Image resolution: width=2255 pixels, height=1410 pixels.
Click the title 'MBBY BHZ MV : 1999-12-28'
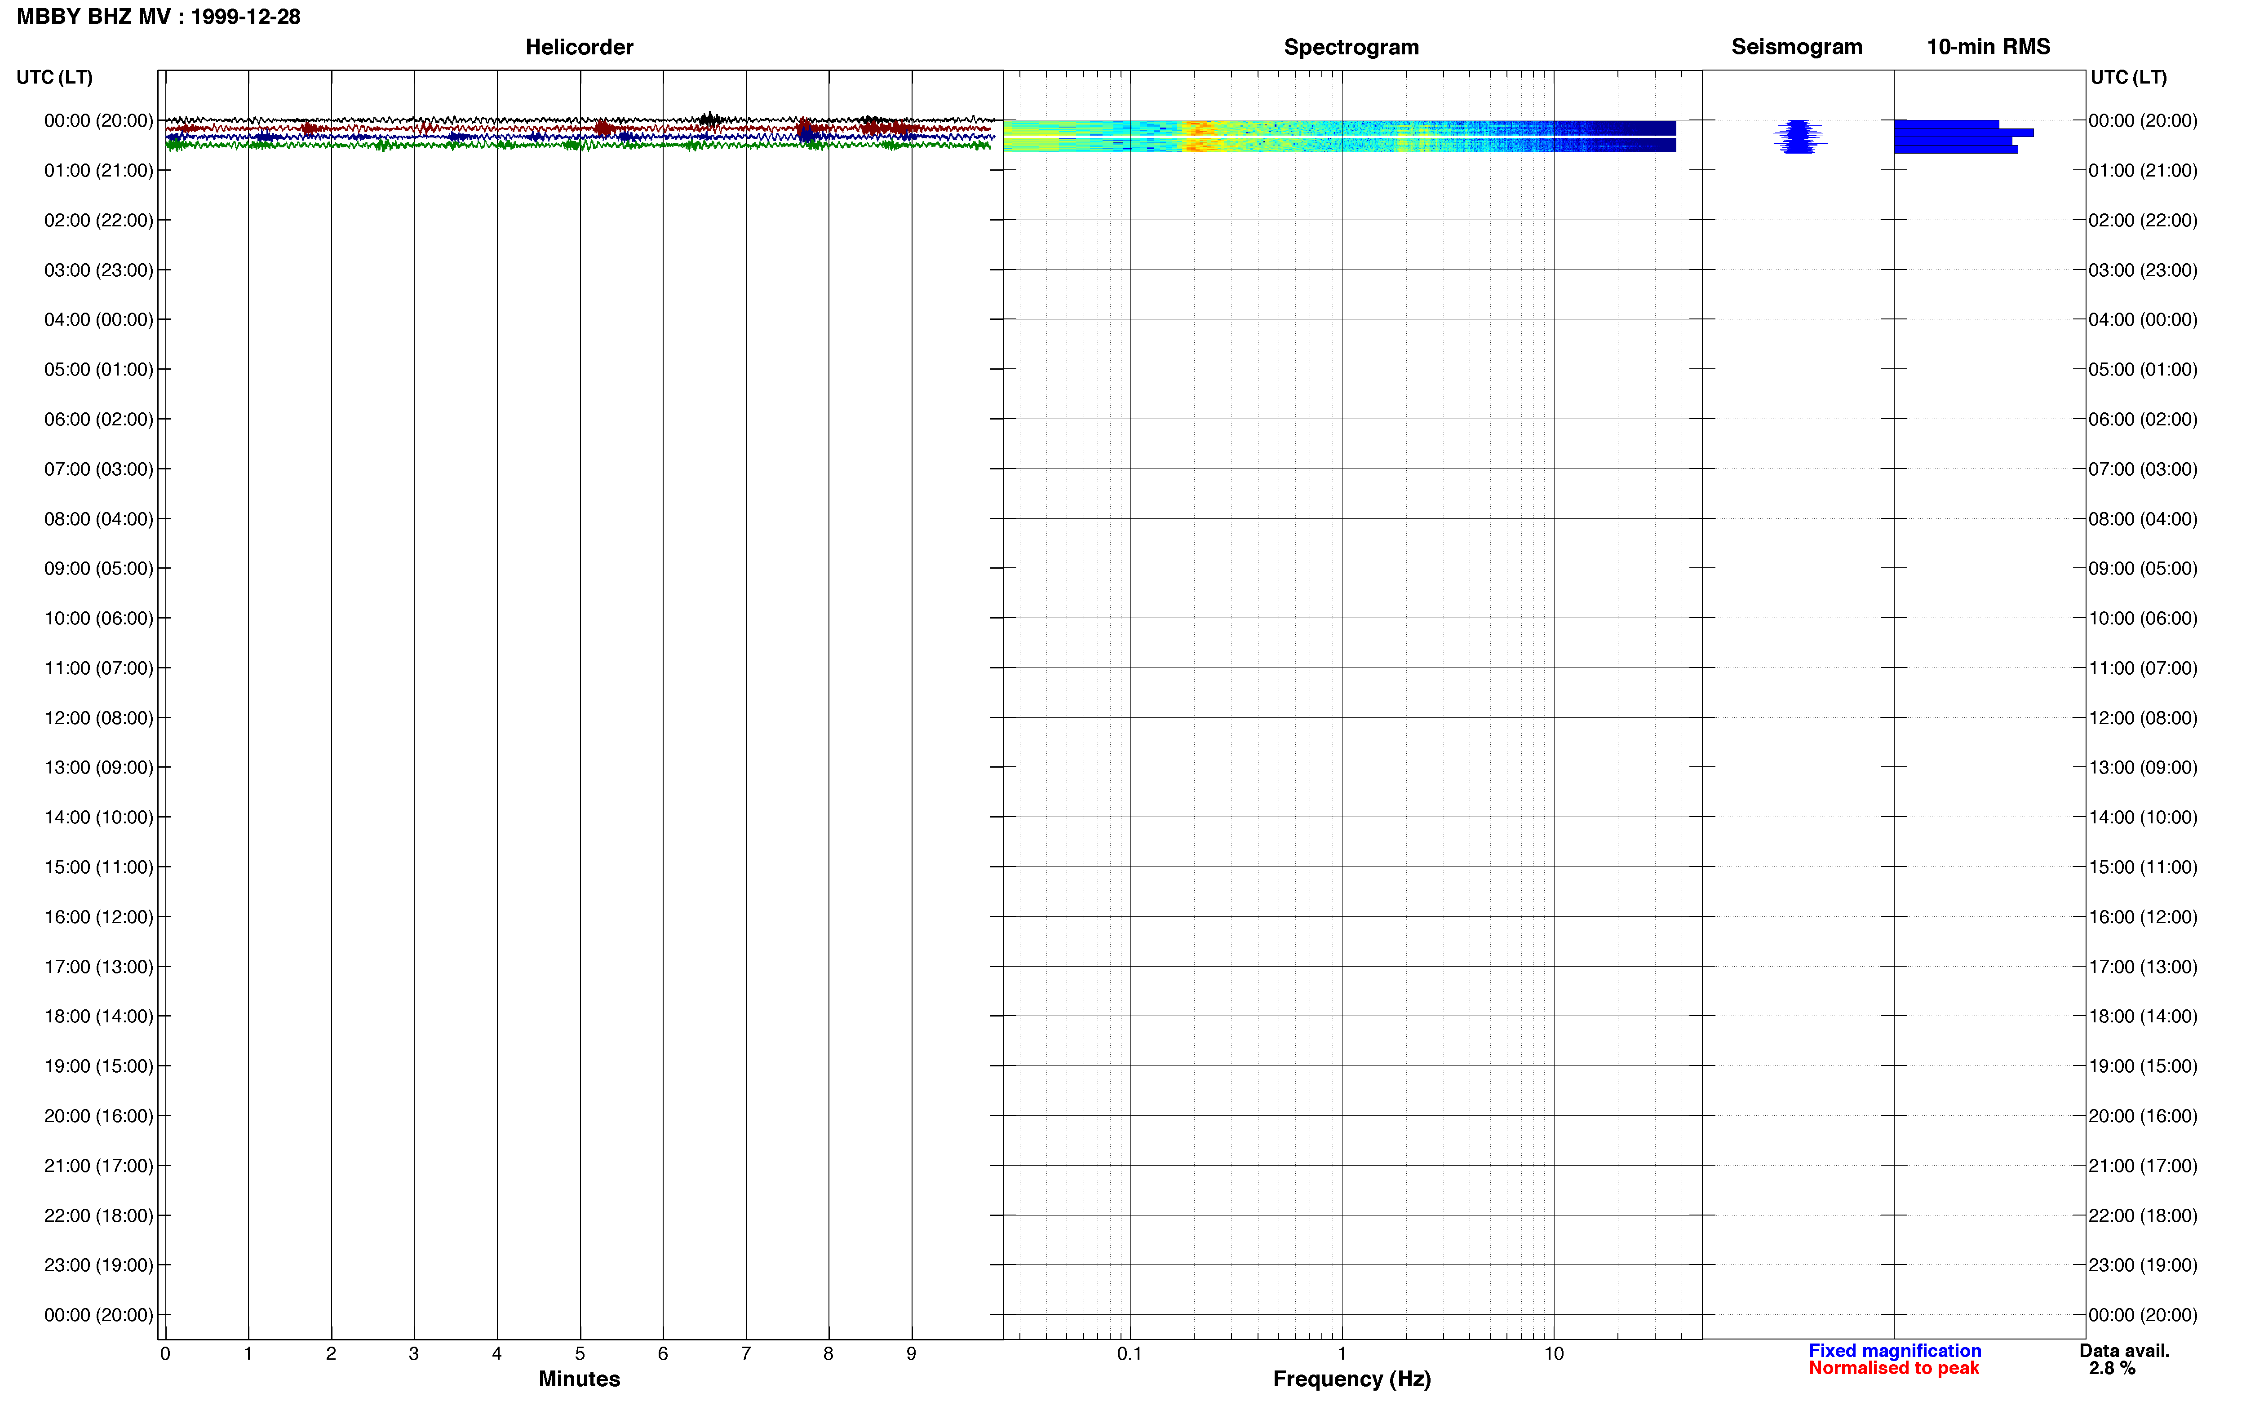159,17
